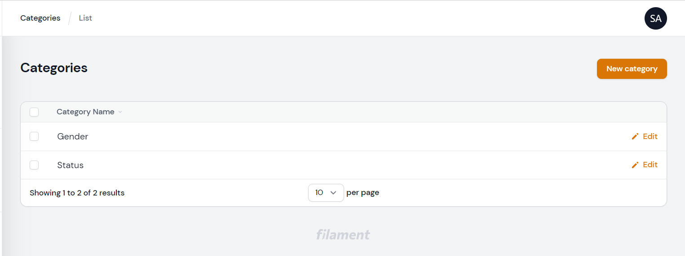Check the Gender row checkbox
The image size is (685, 256).
(34, 136)
